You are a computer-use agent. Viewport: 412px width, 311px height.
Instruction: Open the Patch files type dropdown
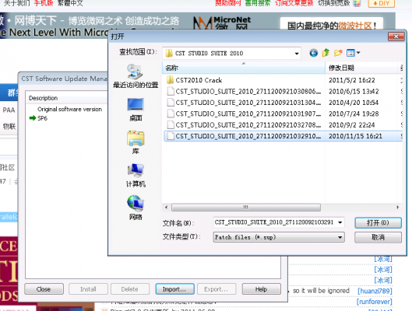click(x=279, y=237)
